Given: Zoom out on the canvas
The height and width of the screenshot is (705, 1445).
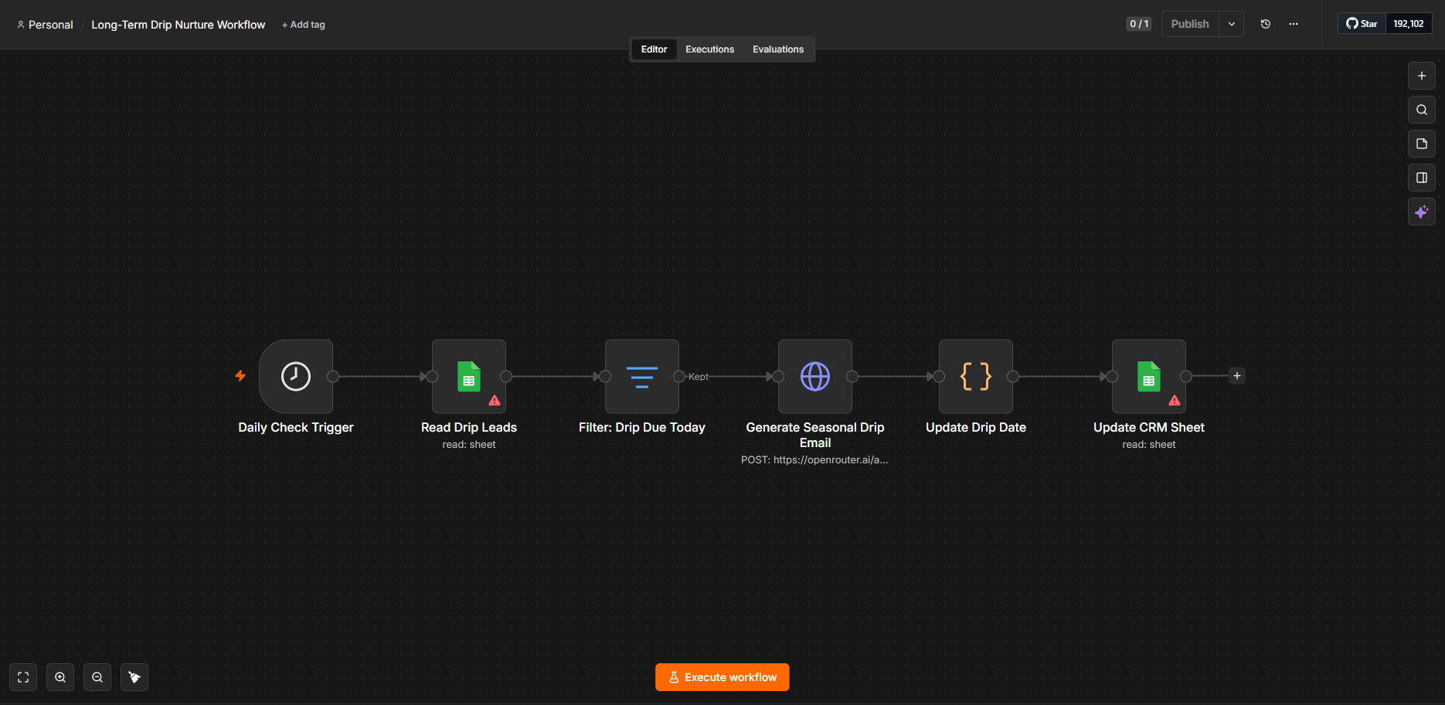Looking at the screenshot, I should coord(97,677).
